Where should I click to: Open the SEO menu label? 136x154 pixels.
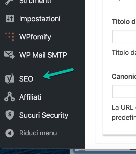pyautogui.click(x=26, y=79)
